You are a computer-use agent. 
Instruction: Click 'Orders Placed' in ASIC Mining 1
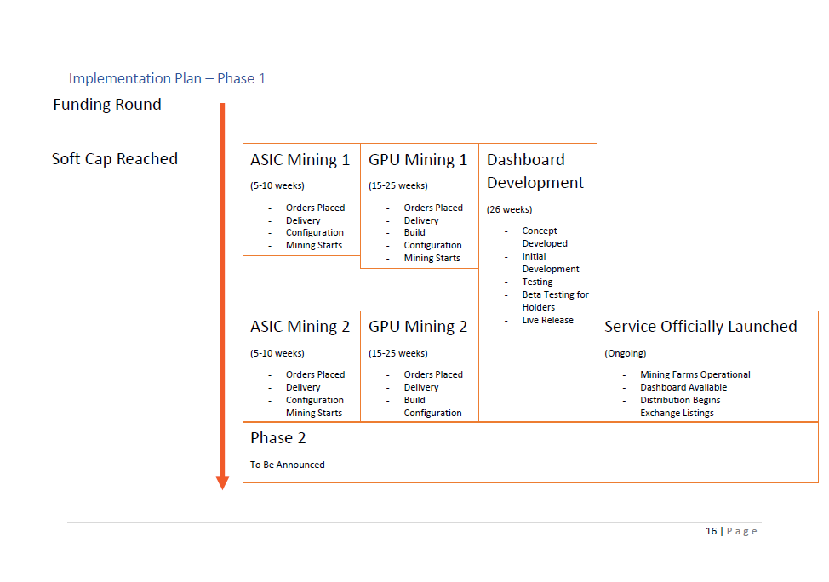(x=315, y=208)
